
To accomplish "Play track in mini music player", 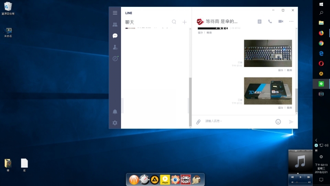I will click(x=301, y=177).
